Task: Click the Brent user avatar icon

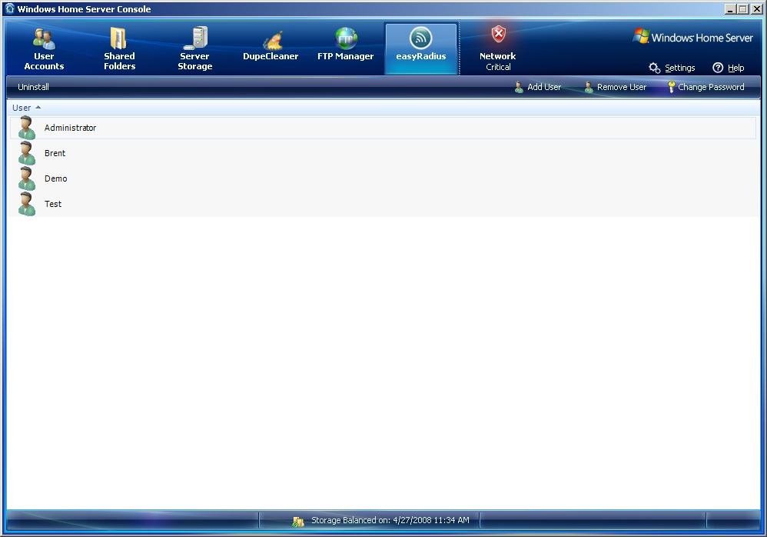Action: tap(26, 153)
